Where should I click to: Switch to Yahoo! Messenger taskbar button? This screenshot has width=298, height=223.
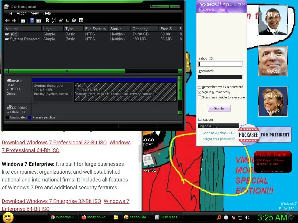tap(136, 217)
